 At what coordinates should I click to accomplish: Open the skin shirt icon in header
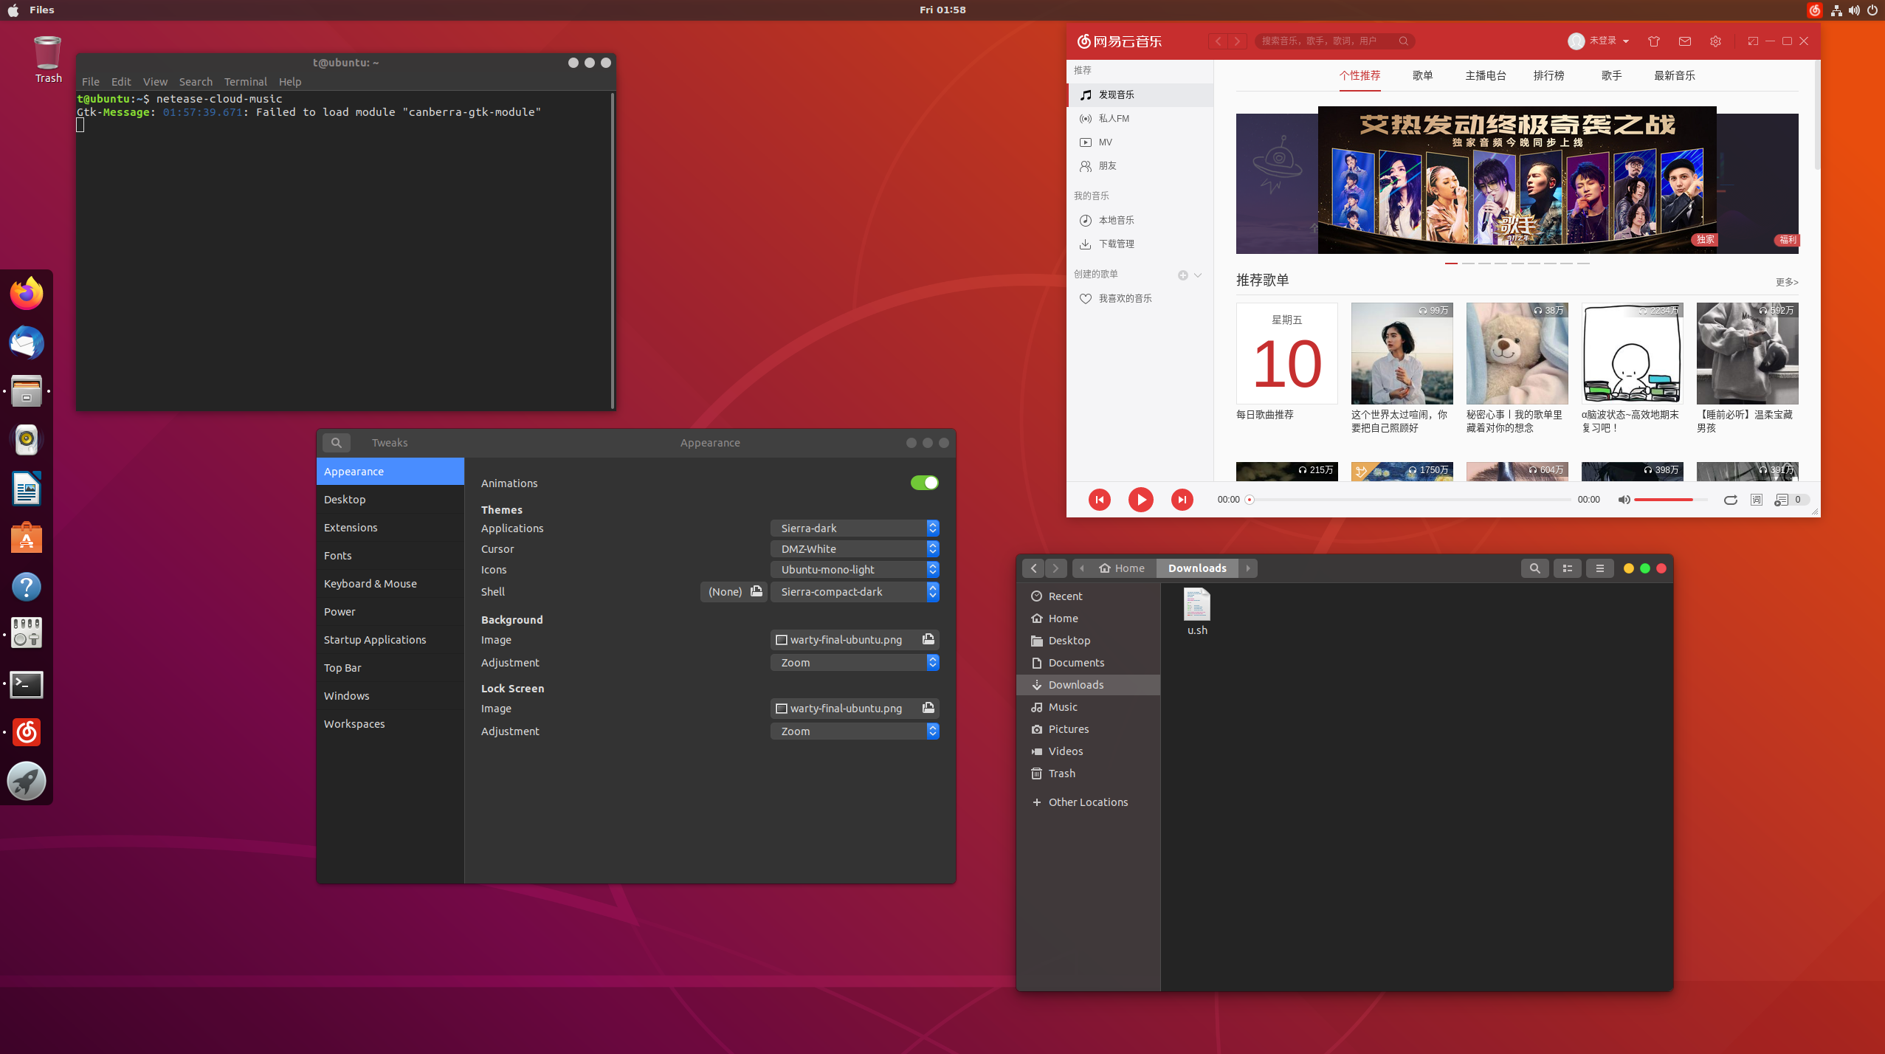[1653, 41]
